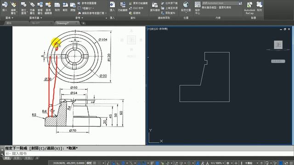Expand the 參考 (Reference) panel
Image resolution: width=294 pixels, height=165 pixels.
[79, 18]
